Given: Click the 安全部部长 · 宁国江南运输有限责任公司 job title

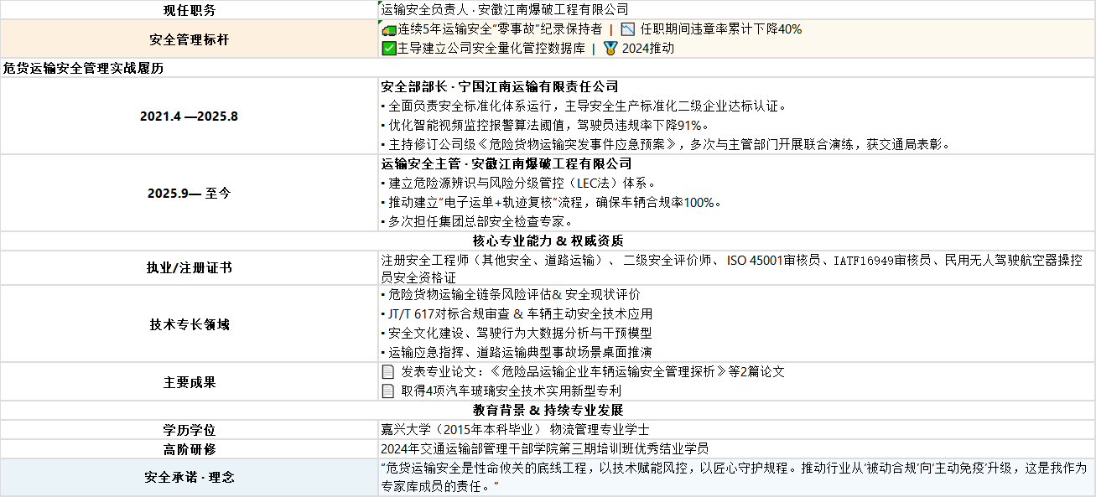Looking at the screenshot, I should [x=500, y=87].
